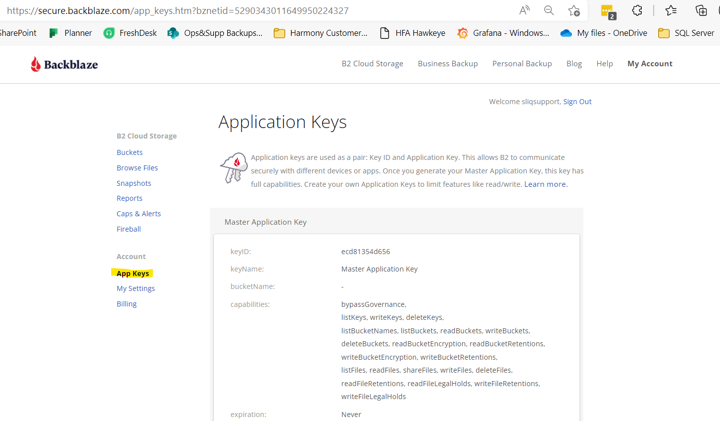Screen dimensions: 720x421
Task: Open Business Backup nav menu
Action: pyautogui.click(x=448, y=64)
